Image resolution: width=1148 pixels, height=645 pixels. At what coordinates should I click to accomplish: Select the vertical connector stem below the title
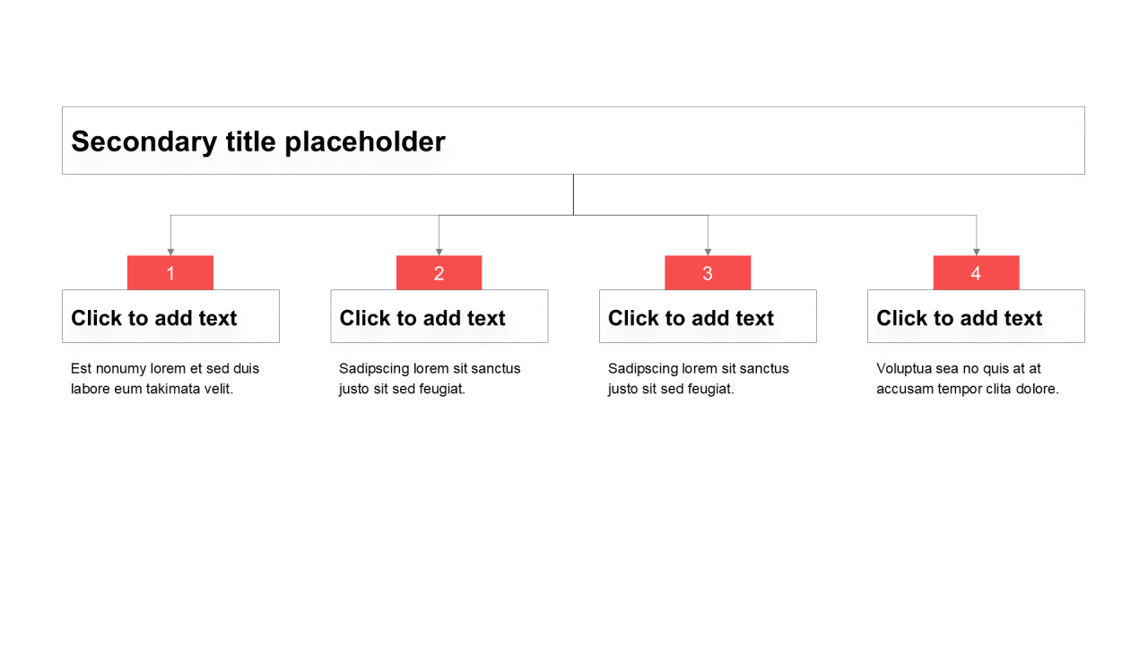573,194
